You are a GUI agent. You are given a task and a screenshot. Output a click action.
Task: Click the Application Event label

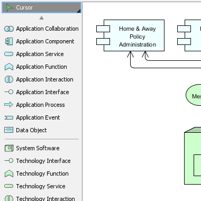(x=38, y=117)
